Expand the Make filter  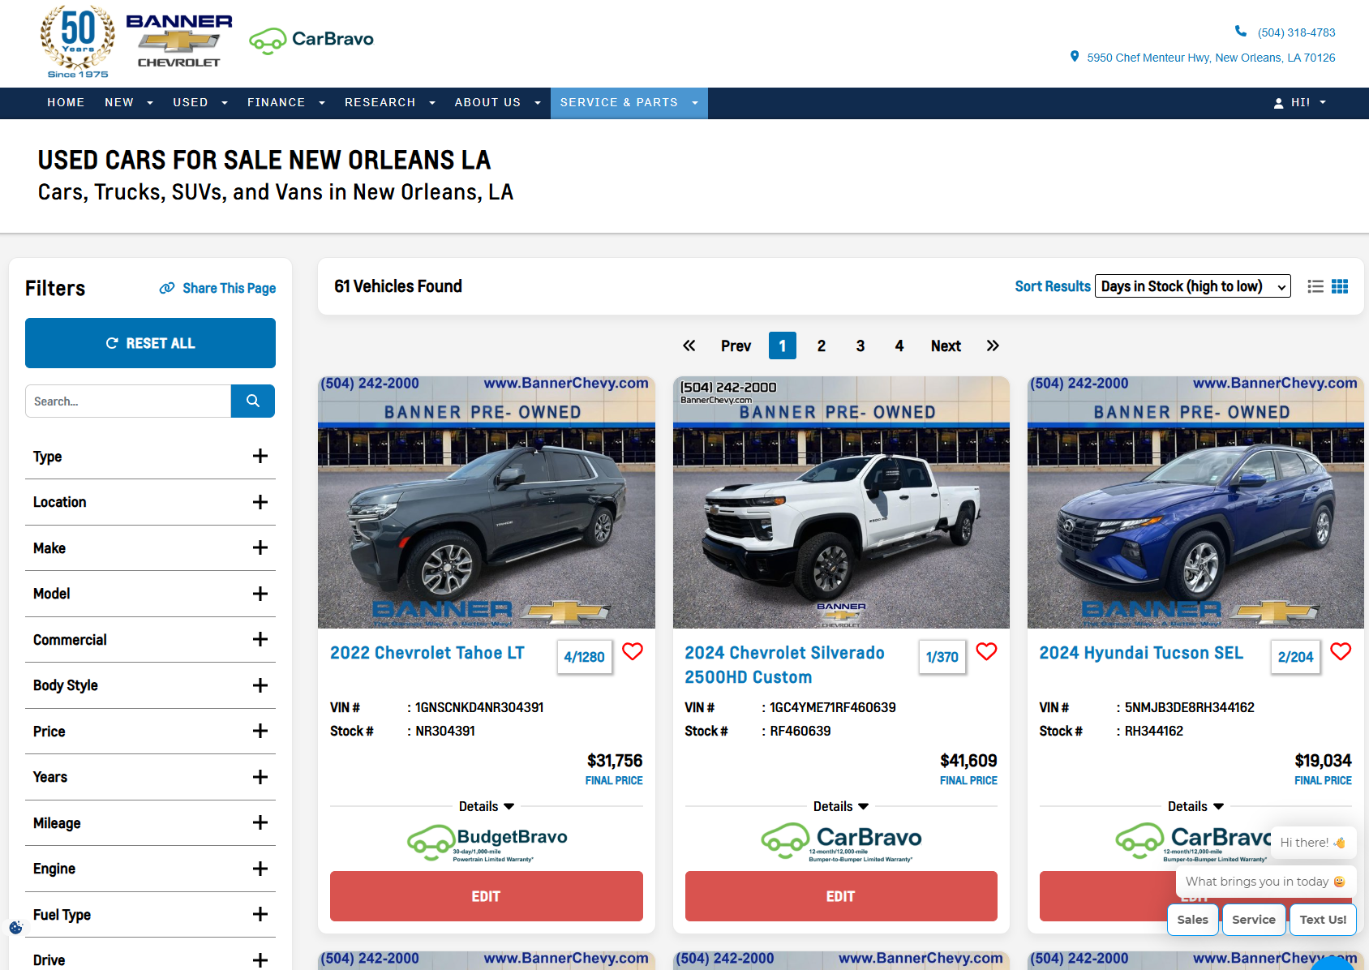pos(150,548)
